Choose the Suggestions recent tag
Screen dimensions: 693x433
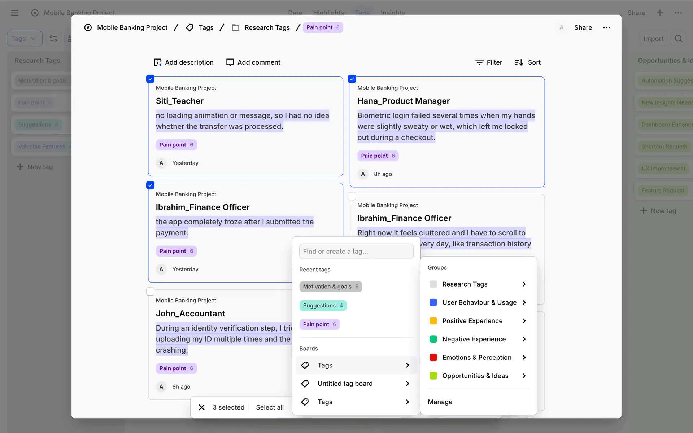coord(323,306)
